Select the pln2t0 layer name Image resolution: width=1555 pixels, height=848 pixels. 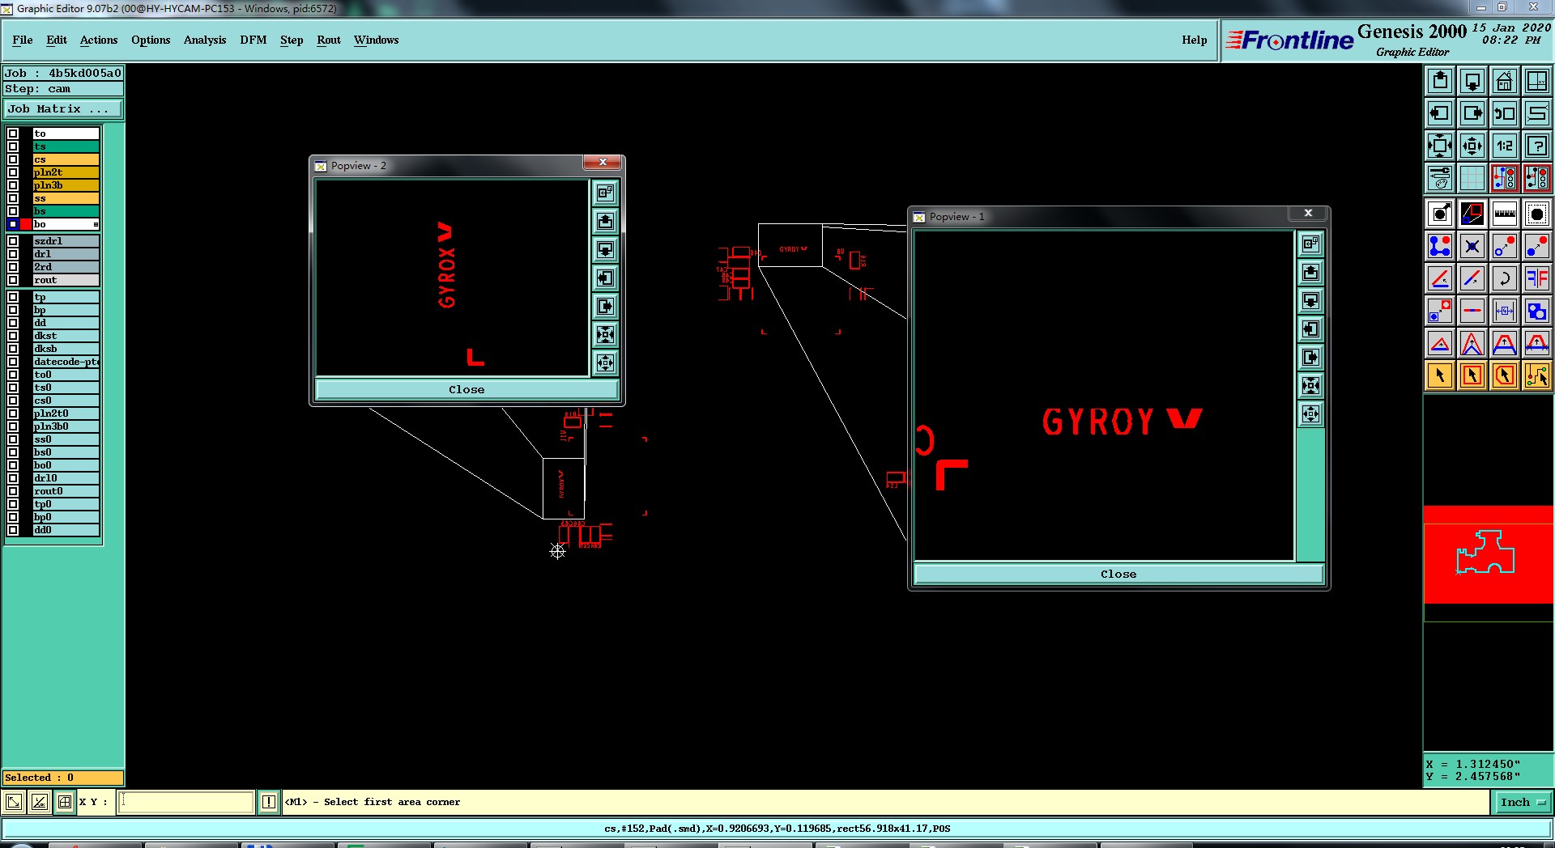point(66,413)
